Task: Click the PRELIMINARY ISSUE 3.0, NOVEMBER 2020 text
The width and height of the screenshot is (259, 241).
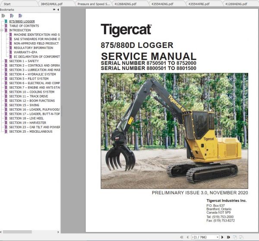Action: 200,193
